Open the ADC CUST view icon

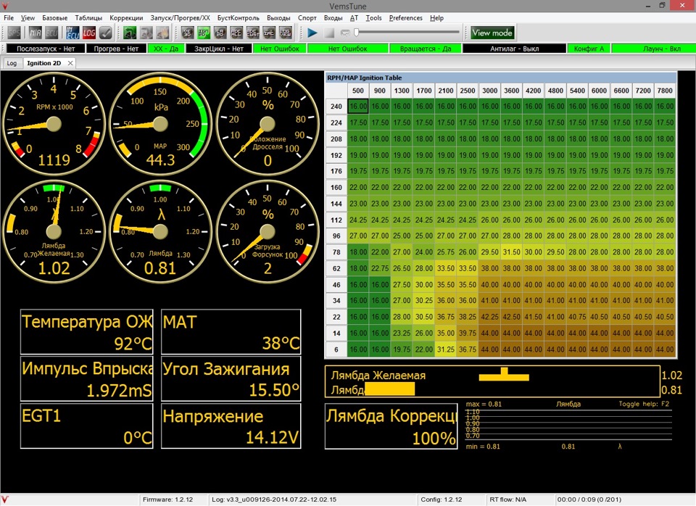point(252,33)
